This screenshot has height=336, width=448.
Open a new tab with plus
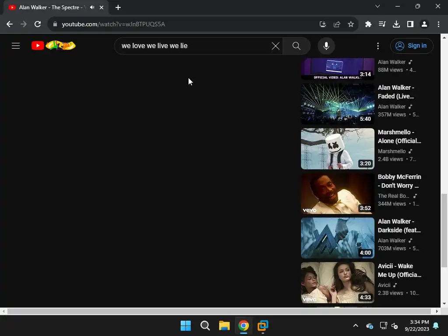(x=118, y=7)
